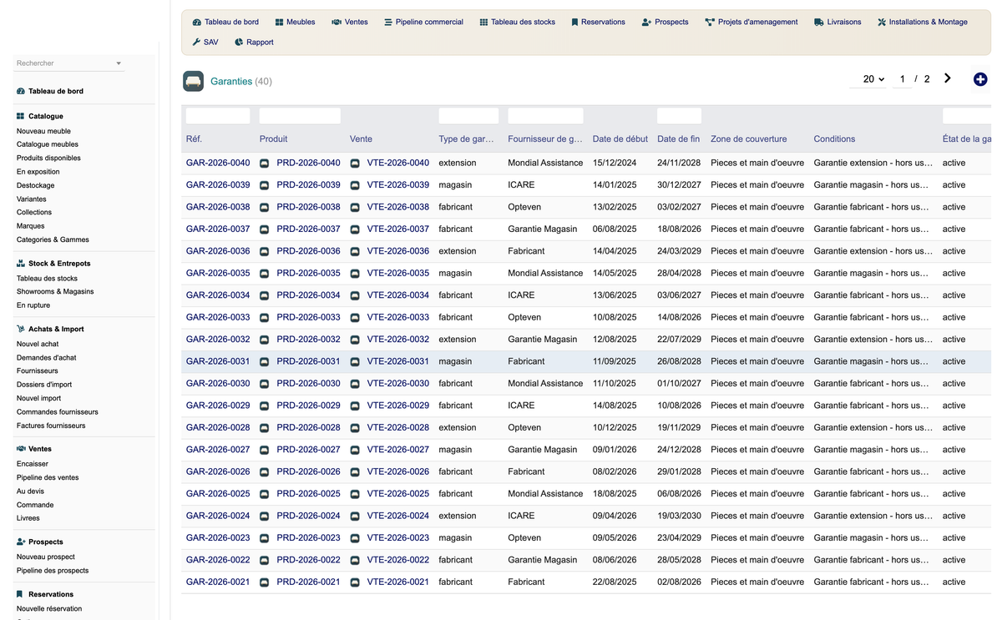Click end date 24/11/2028 cell
This screenshot has width=1002, height=620.
(678, 163)
